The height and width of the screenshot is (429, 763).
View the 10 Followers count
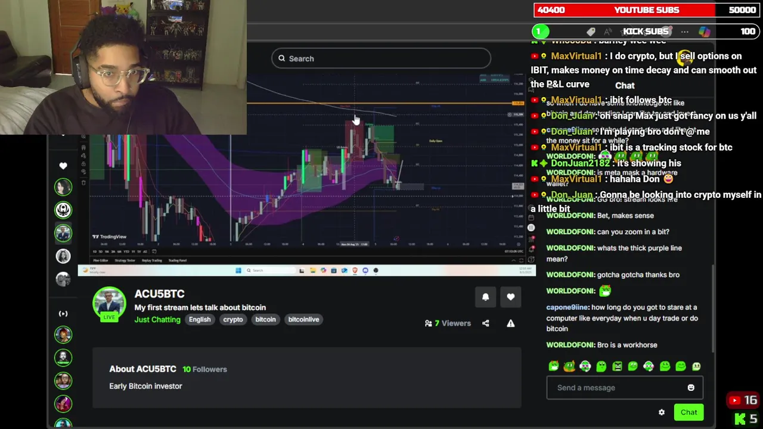point(204,369)
